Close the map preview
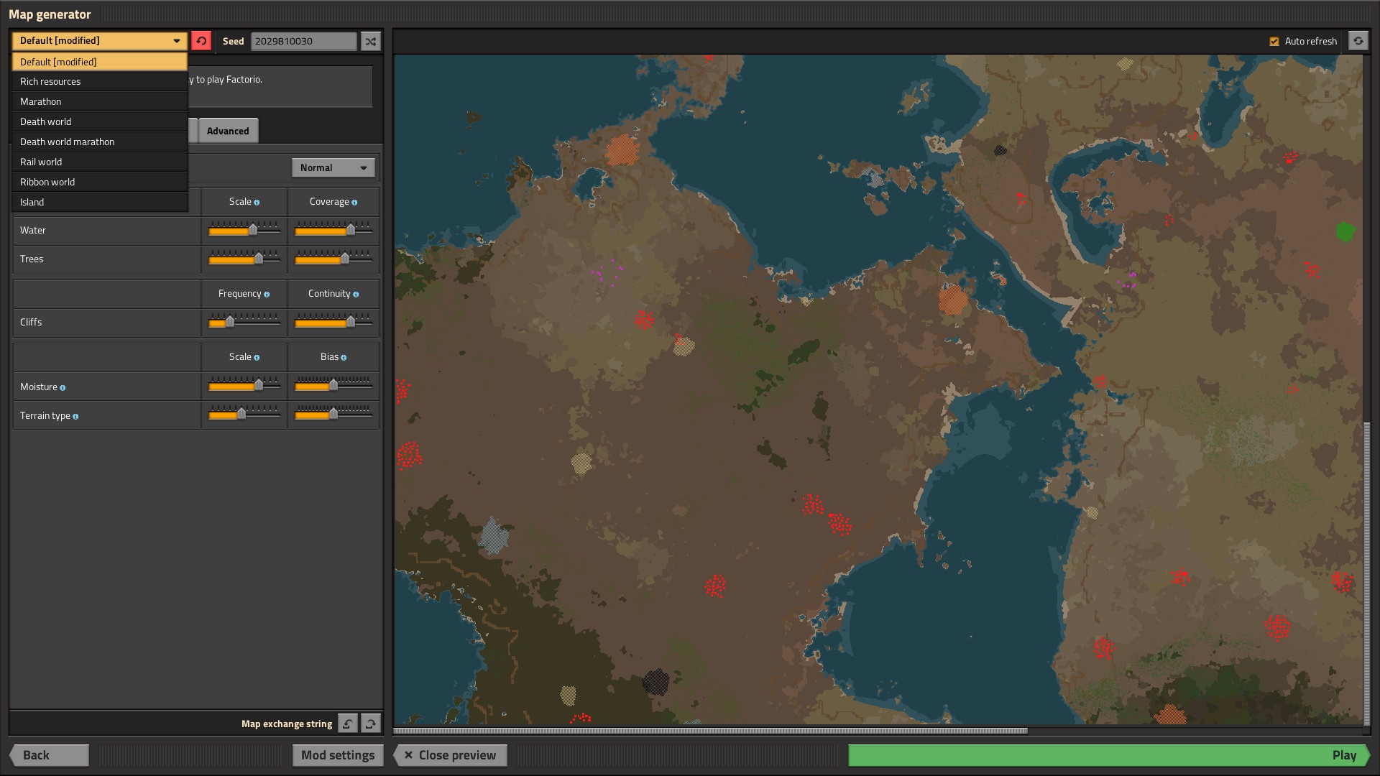 [450, 755]
